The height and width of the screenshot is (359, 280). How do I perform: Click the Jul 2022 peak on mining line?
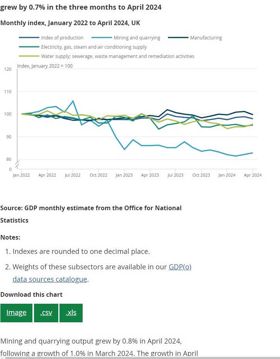click(73, 101)
